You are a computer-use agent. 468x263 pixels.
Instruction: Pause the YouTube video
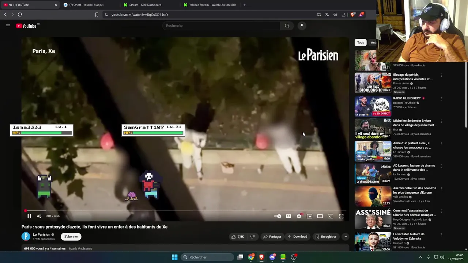tap(29, 216)
